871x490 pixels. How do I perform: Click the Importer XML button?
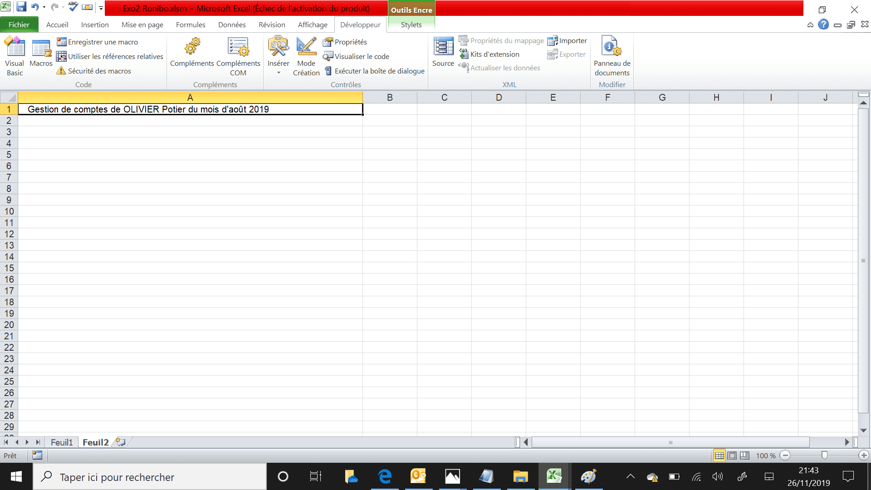567,40
